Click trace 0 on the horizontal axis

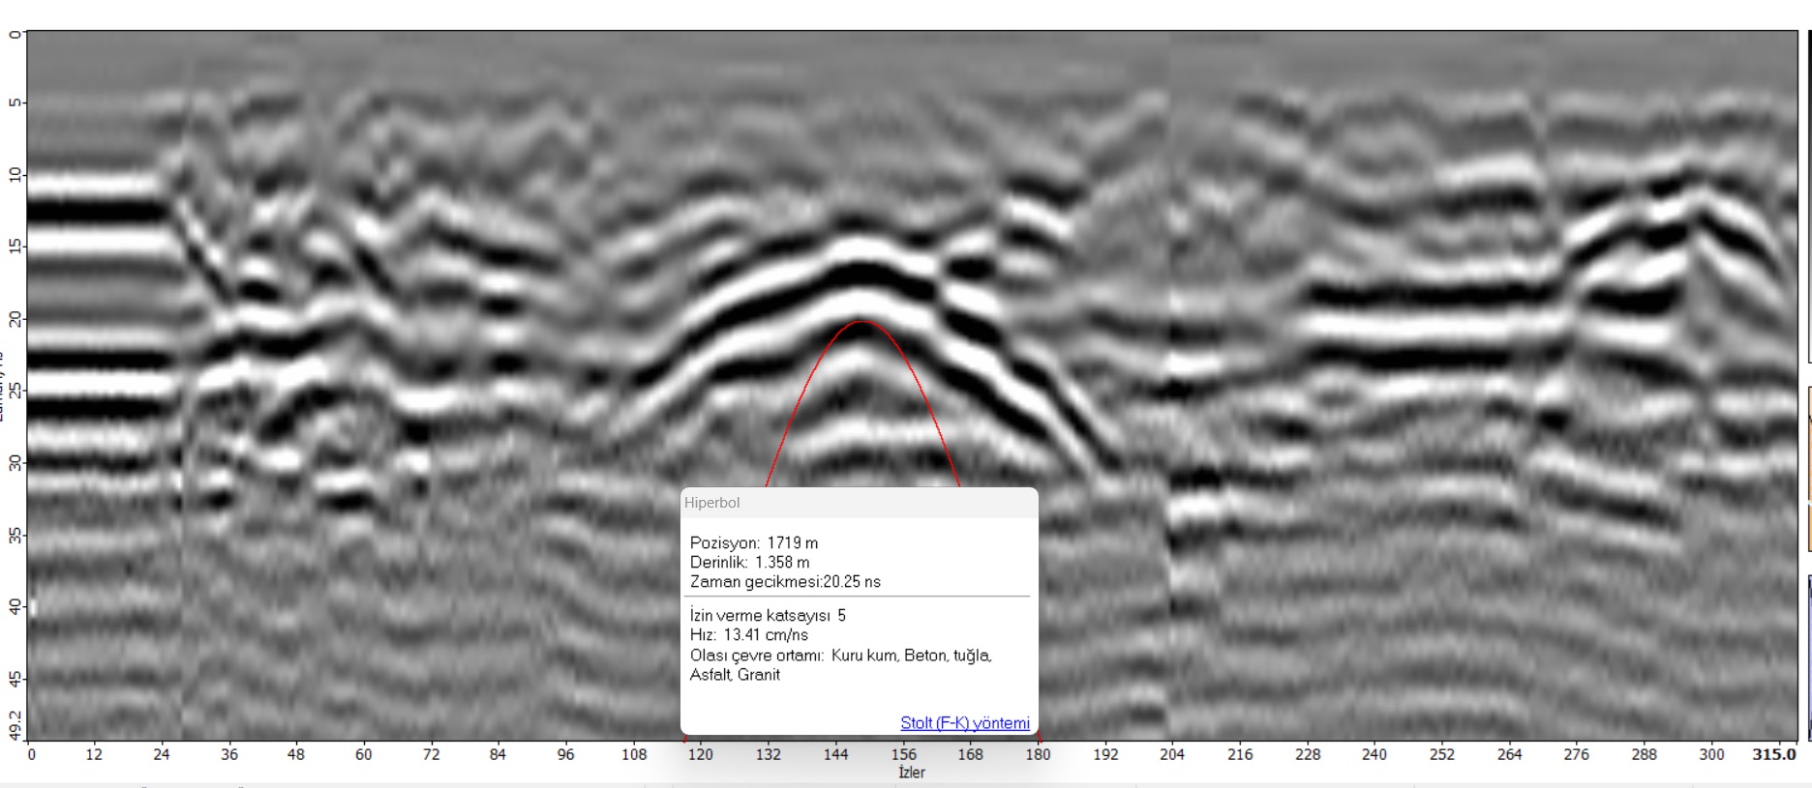point(31,754)
